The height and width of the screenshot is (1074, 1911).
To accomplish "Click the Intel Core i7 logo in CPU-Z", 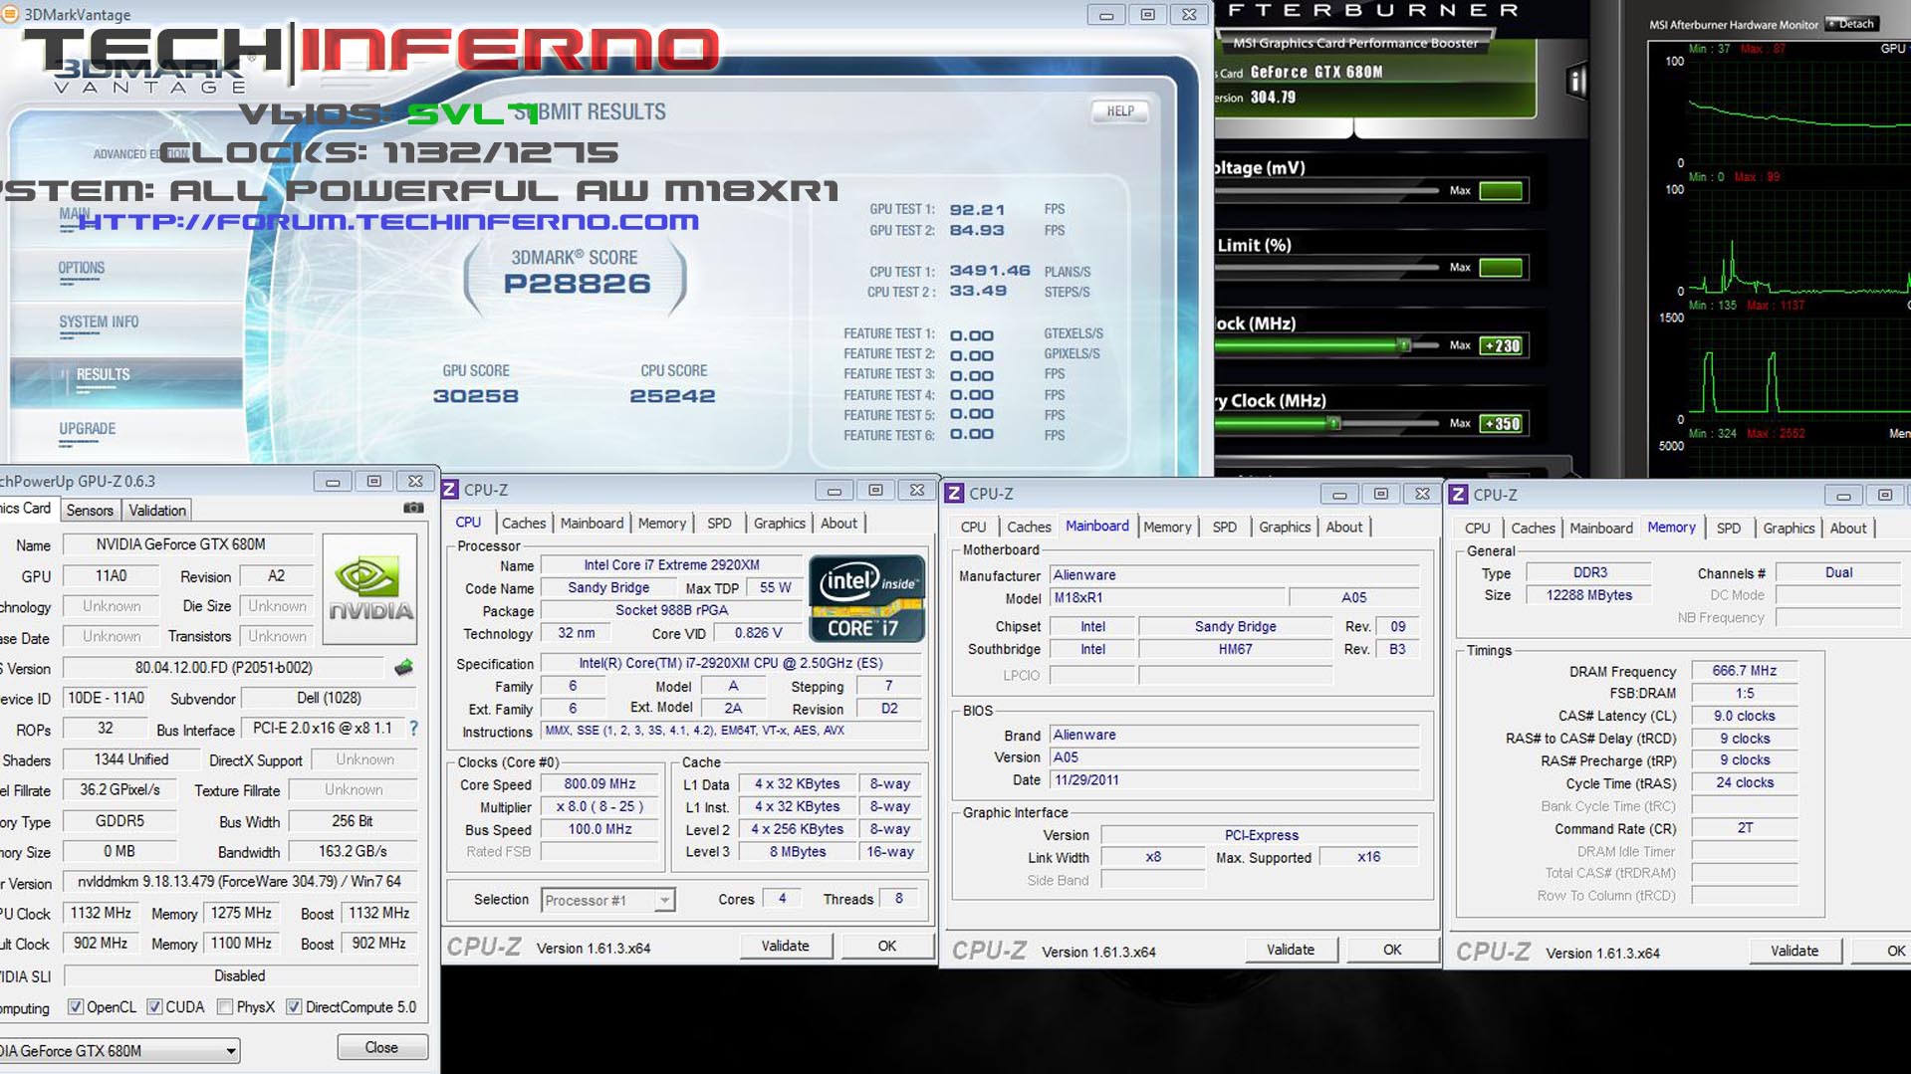I will click(x=866, y=598).
